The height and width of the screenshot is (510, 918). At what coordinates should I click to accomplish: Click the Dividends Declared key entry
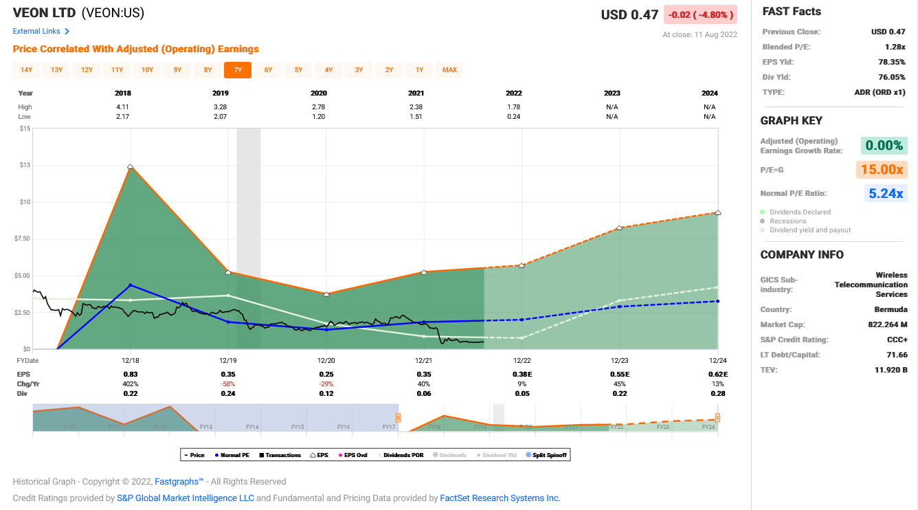[x=796, y=212]
